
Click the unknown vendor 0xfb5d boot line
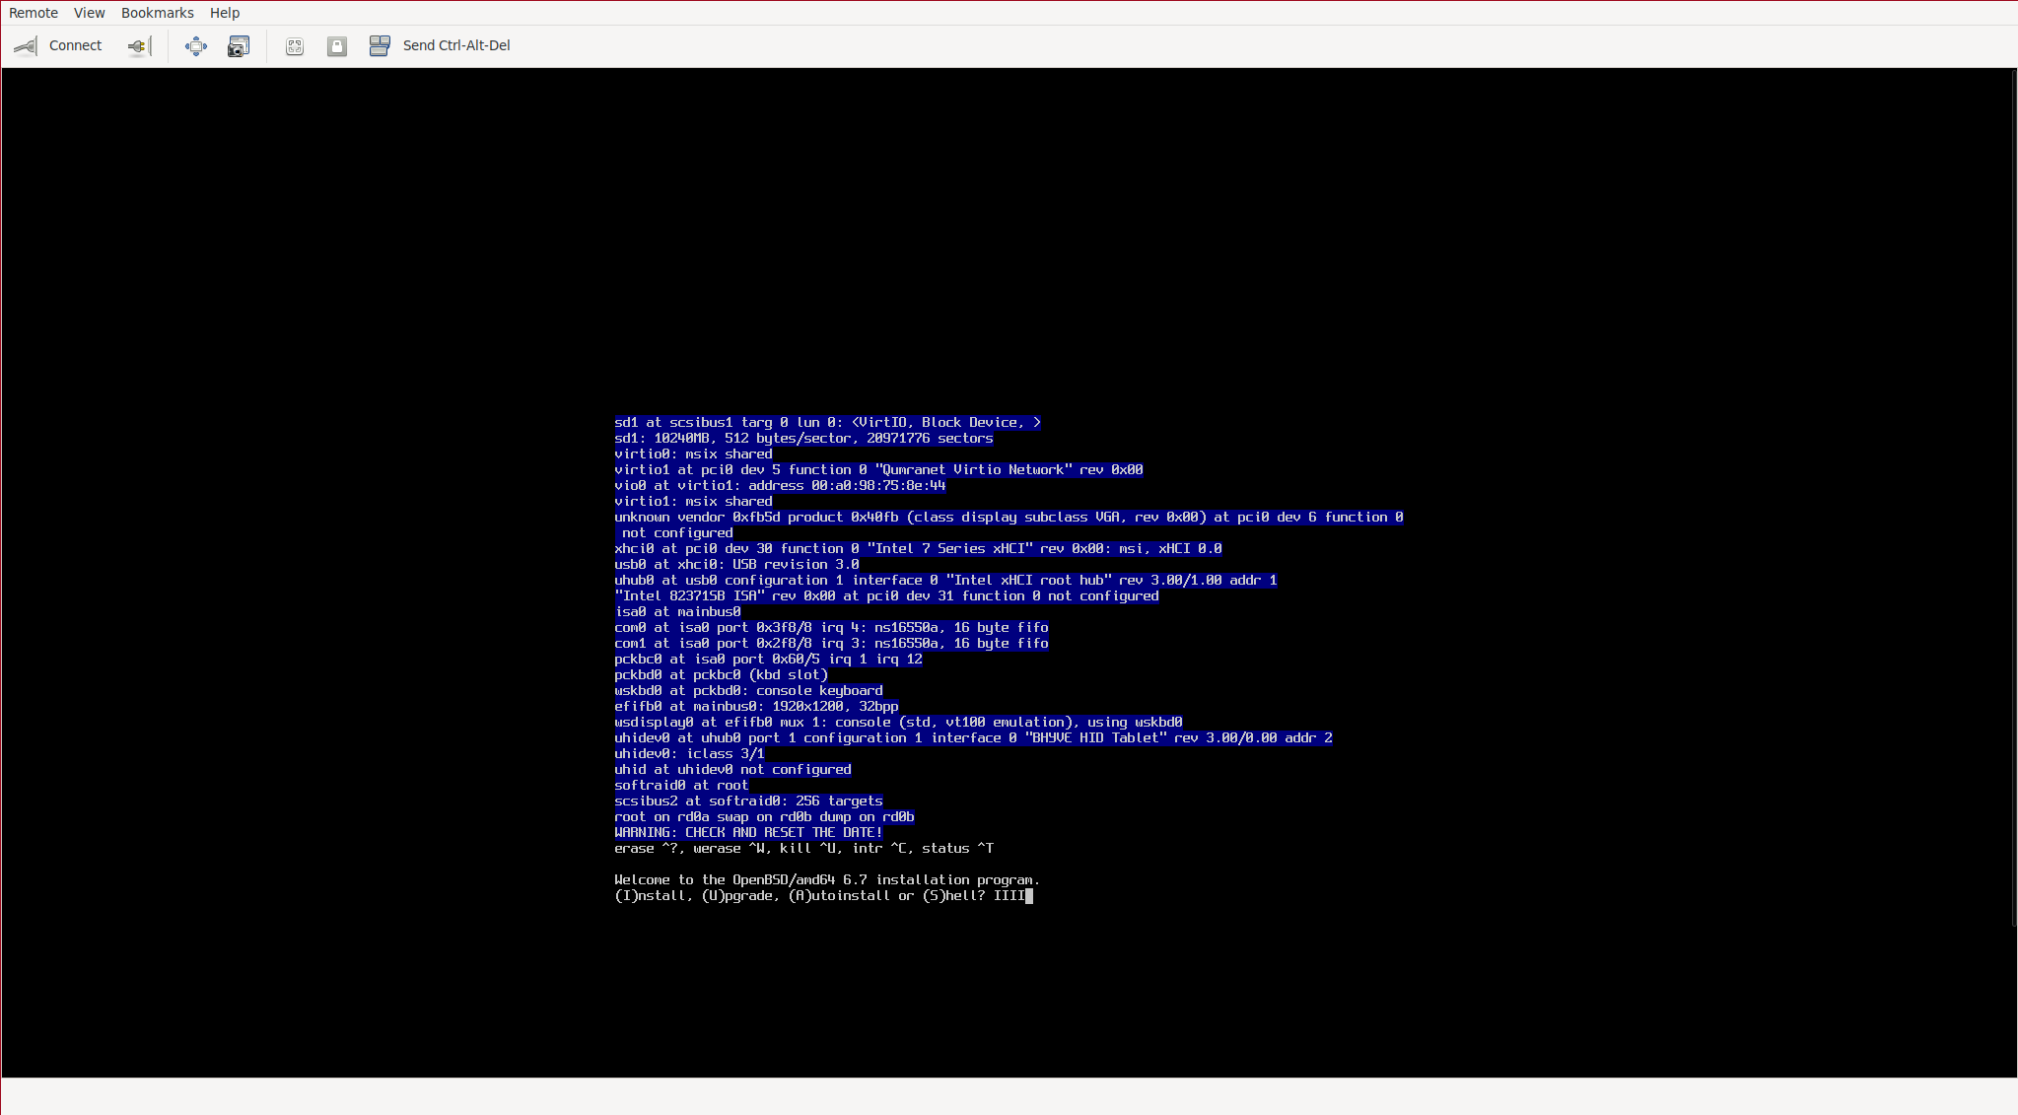[x=1008, y=518]
